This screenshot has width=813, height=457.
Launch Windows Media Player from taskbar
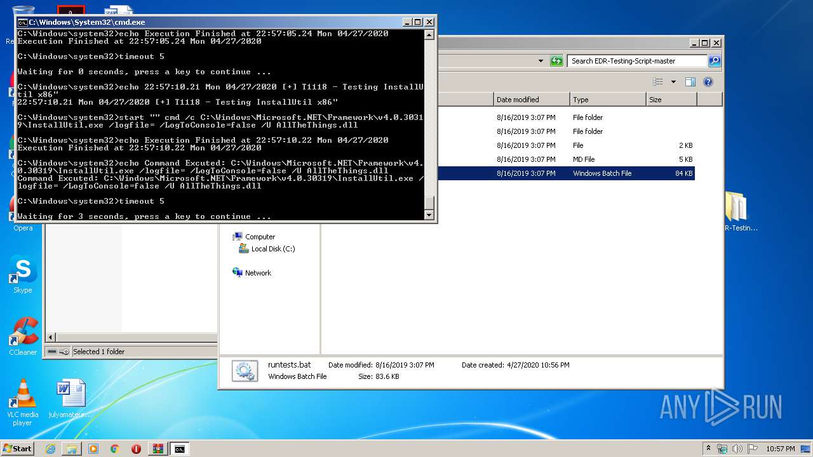pyautogui.click(x=93, y=449)
